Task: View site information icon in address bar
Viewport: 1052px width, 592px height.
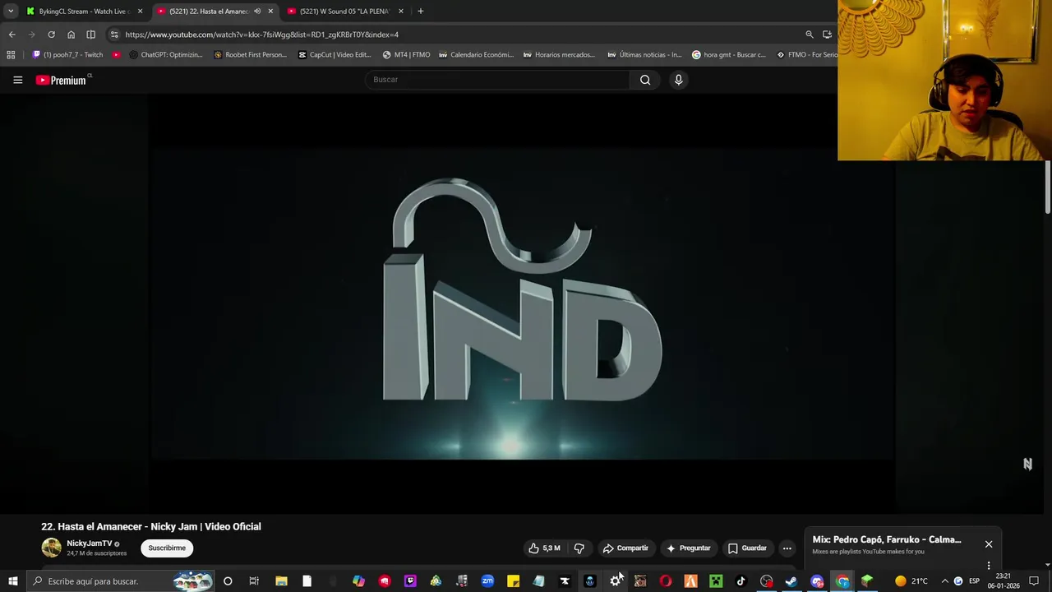Action: click(114, 35)
